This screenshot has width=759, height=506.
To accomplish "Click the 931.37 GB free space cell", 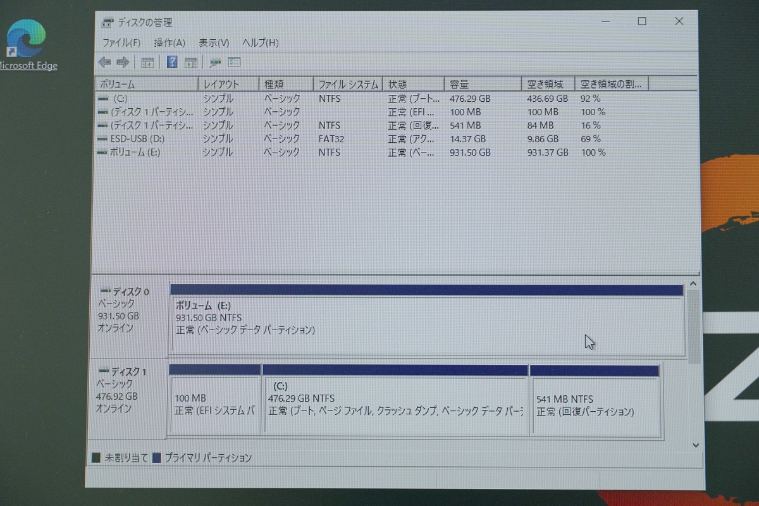I will click(547, 152).
